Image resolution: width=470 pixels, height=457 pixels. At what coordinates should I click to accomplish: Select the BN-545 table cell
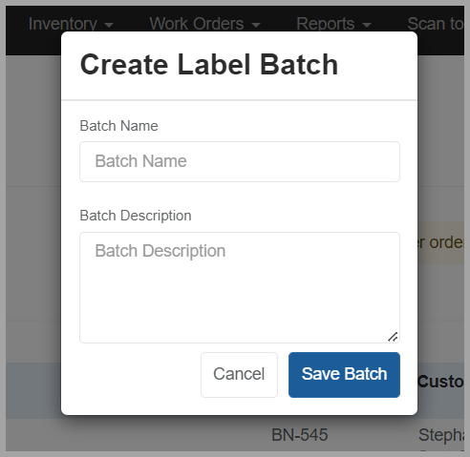click(300, 435)
